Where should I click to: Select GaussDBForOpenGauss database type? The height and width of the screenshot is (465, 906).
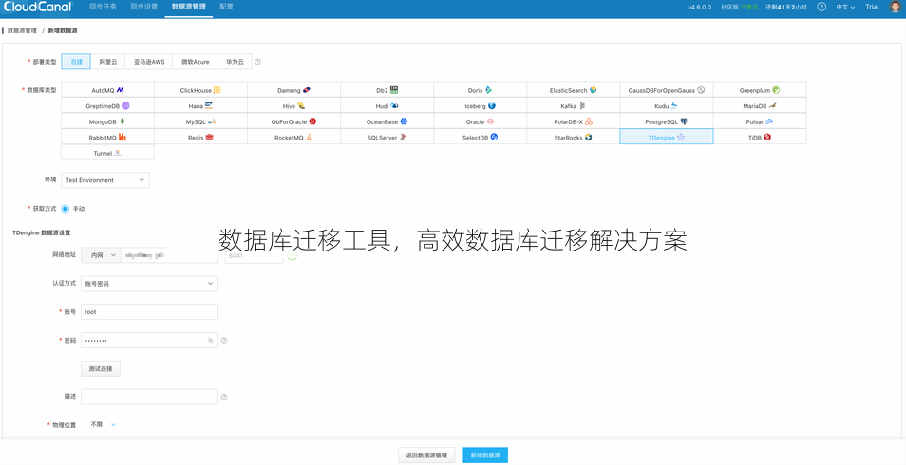click(667, 90)
